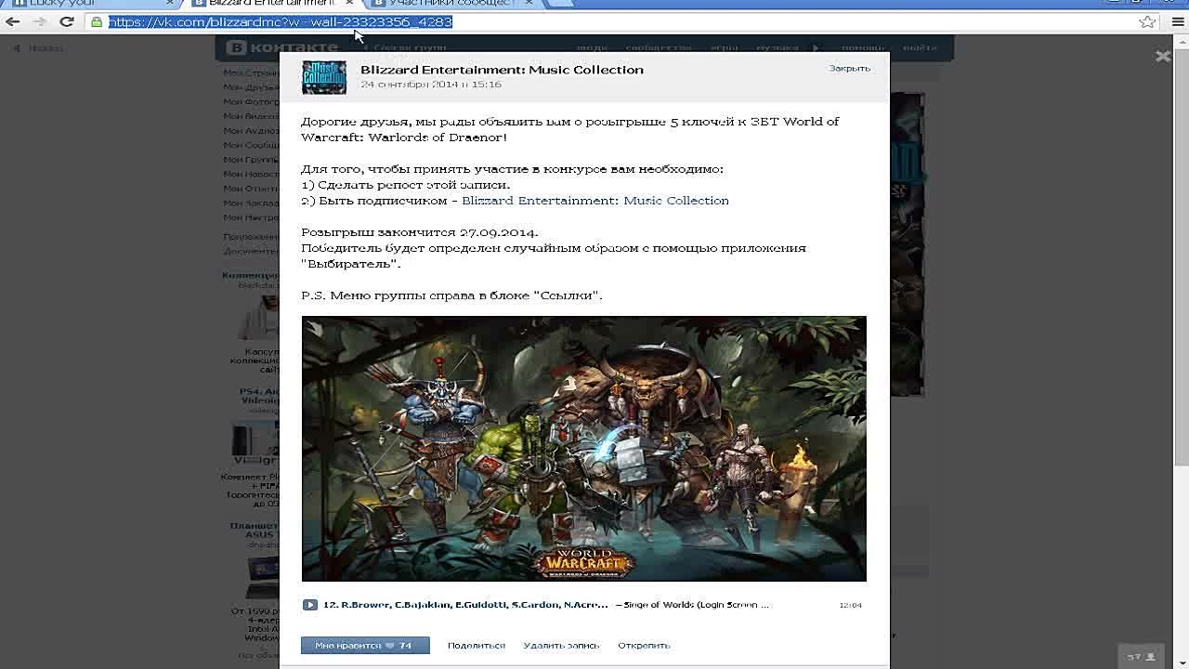
Task: Open the post date 24 сентября 2014 link
Action: (x=431, y=85)
